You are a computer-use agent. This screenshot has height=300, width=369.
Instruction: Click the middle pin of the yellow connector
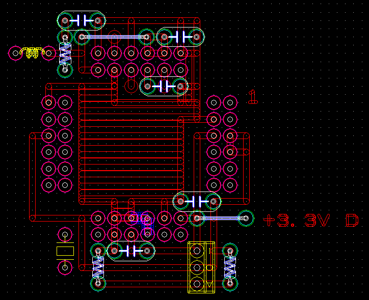click(x=197, y=267)
